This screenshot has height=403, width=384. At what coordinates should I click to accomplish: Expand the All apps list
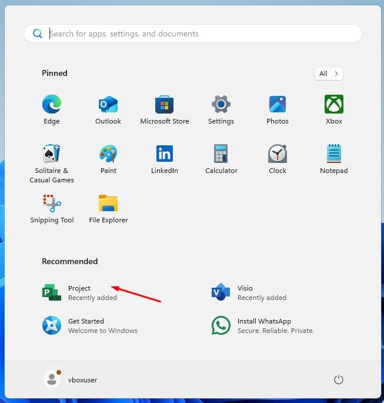pos(329,74)
